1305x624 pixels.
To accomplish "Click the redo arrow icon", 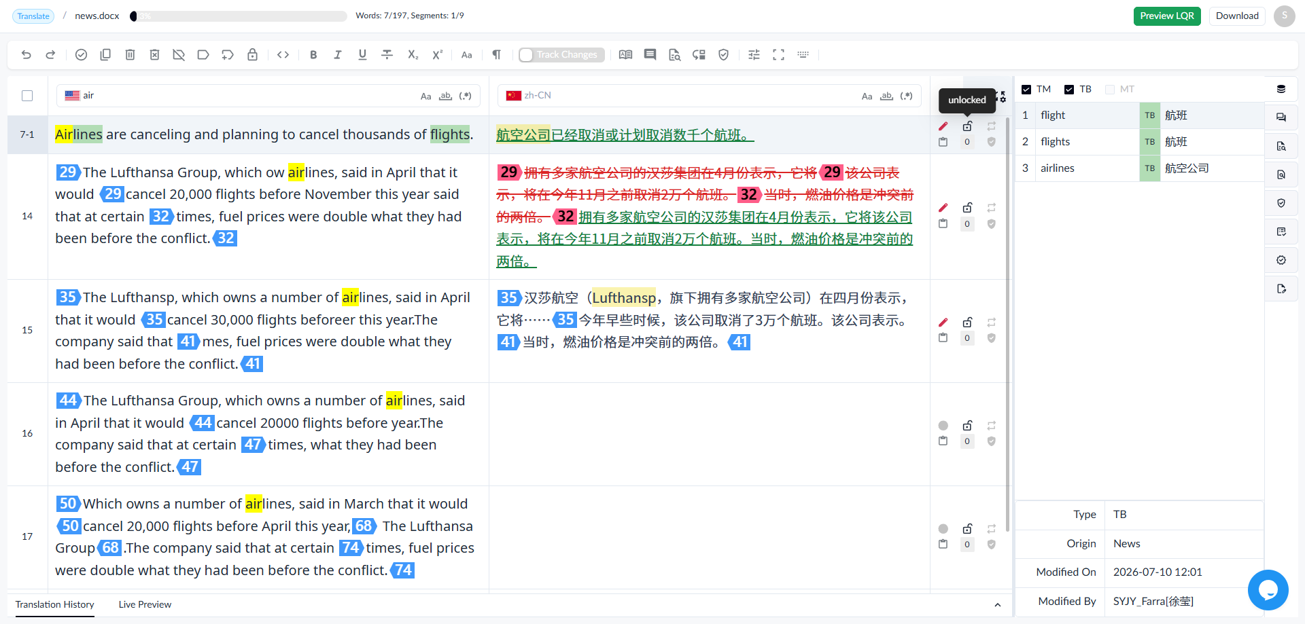I will pos(50,55).
